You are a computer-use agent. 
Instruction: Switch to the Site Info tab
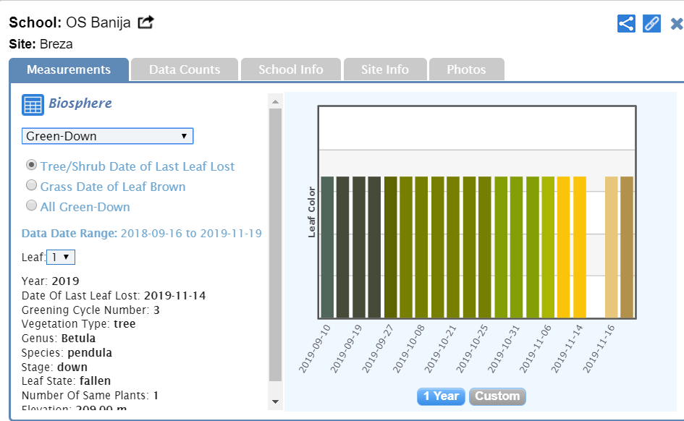pos(385,69)
